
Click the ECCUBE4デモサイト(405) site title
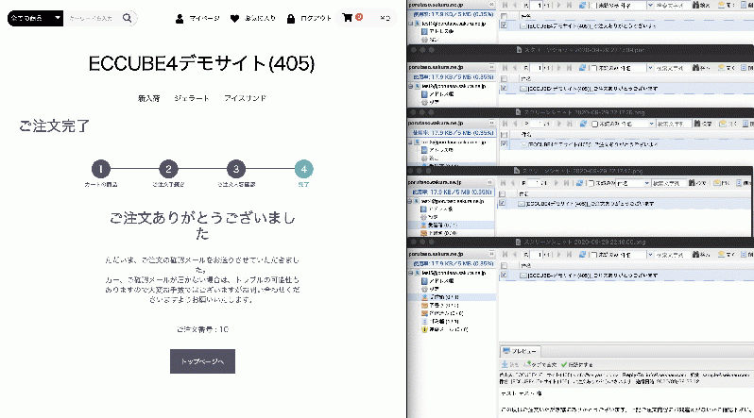coord(201,63)
